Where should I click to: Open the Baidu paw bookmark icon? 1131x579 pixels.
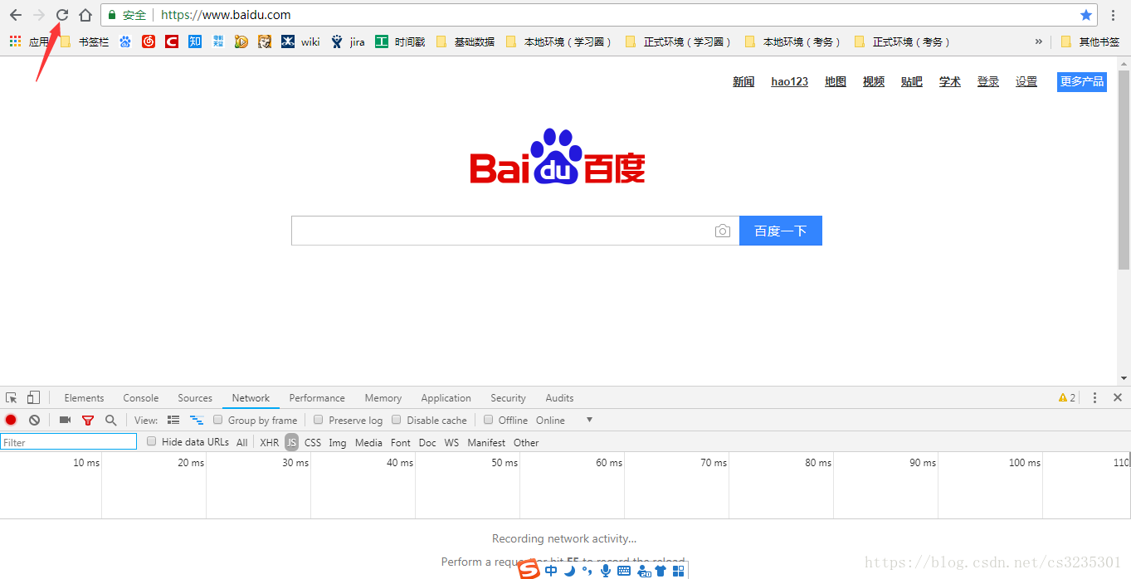click(125, 41)
